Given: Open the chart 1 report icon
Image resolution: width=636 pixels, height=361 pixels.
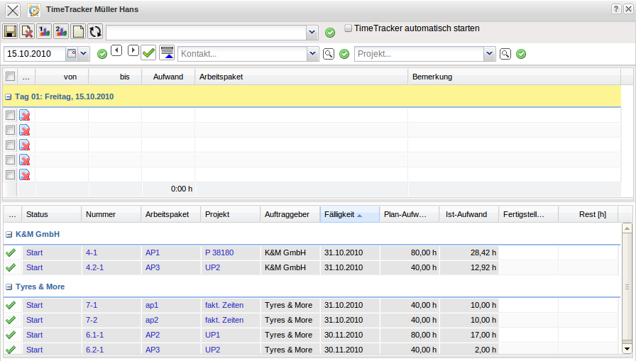Looking at the screenshot, I should [x=44, y=32].
